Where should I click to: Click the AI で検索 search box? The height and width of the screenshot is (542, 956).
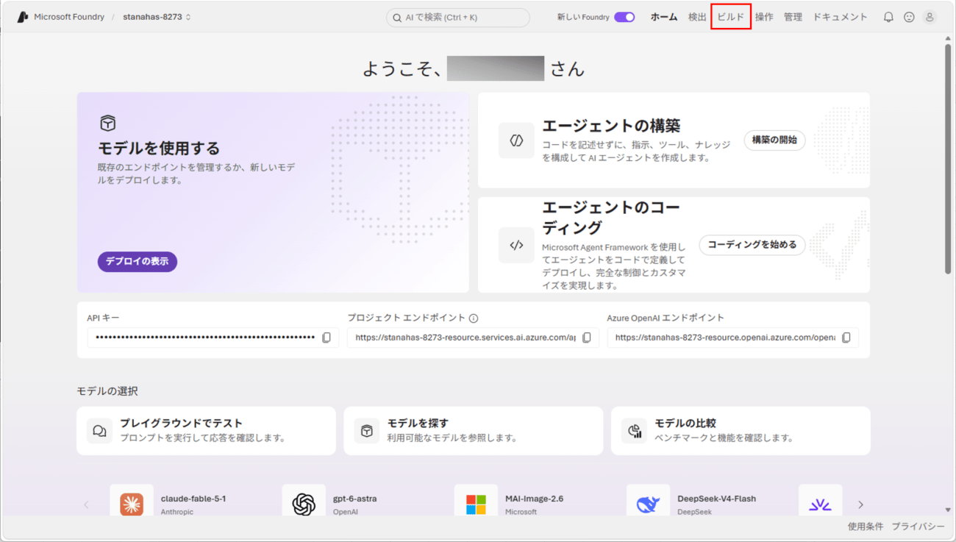(458, 18)
